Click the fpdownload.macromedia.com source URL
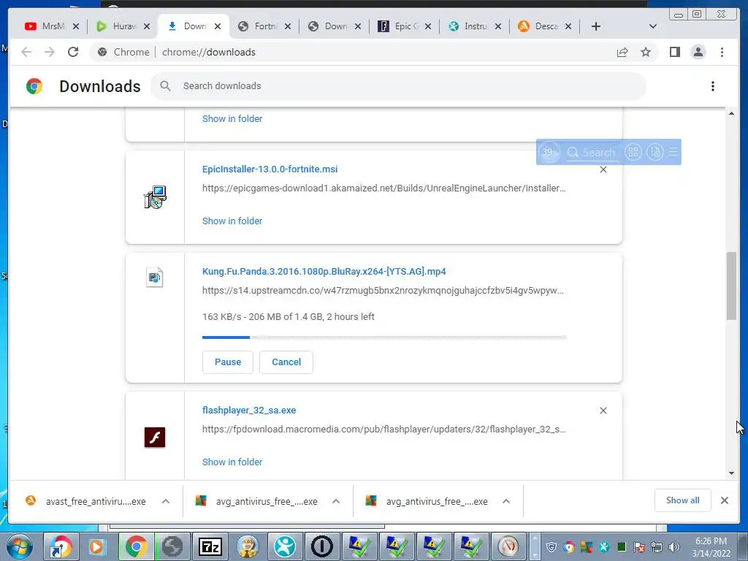The height and width of the screenshot is (561, 748). coord(384,429)
